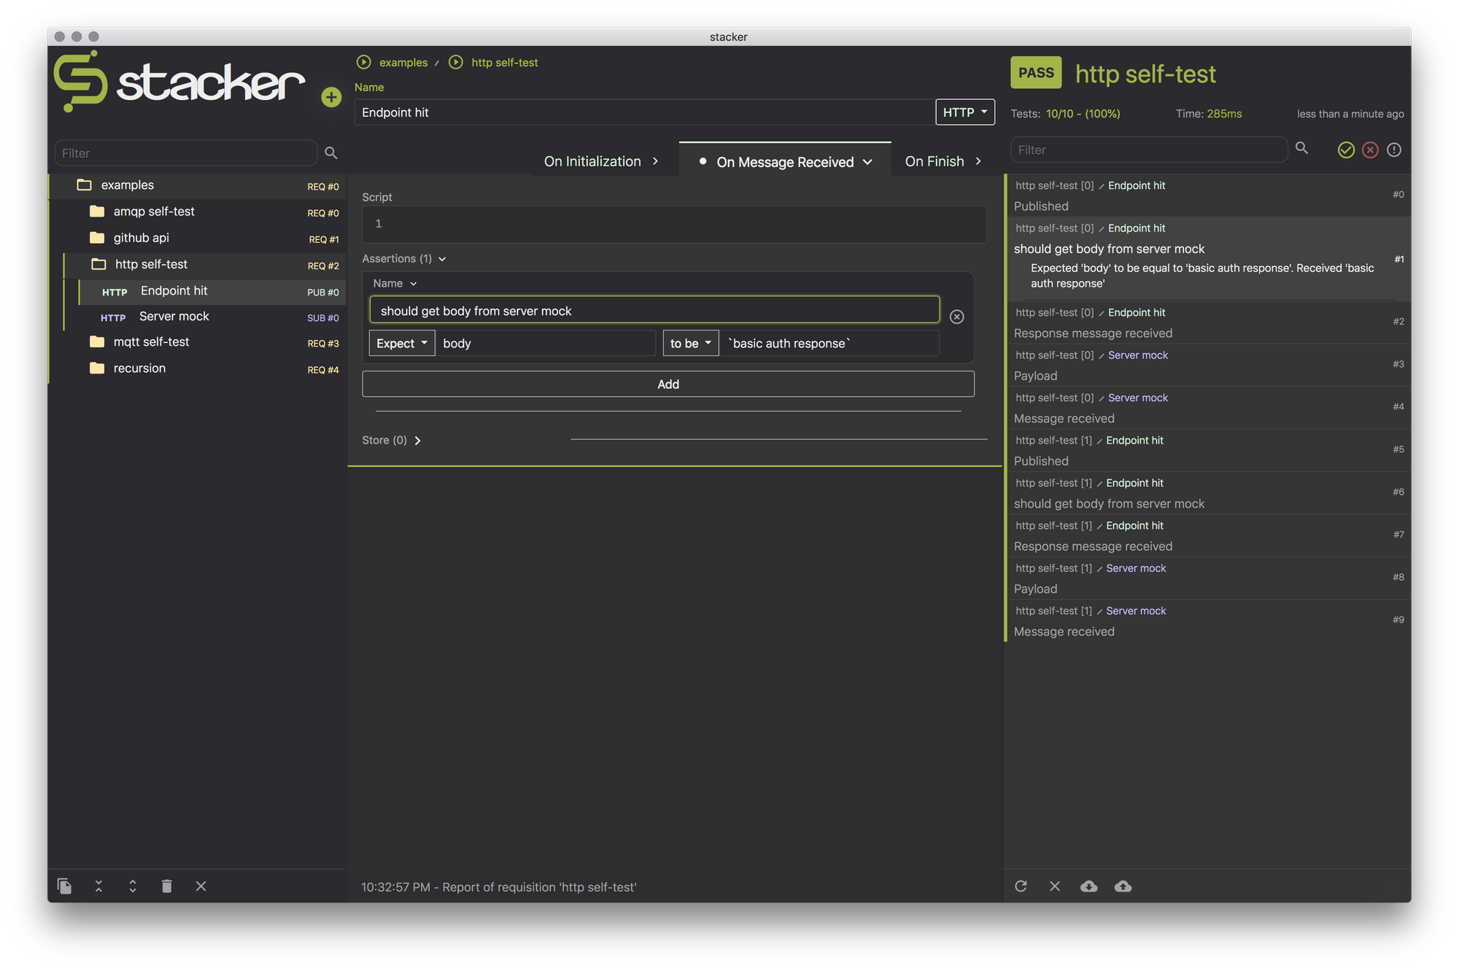Click the X close icon in sidebar footer
This screenshot has width=1459, height=971.
coord(201,886)
